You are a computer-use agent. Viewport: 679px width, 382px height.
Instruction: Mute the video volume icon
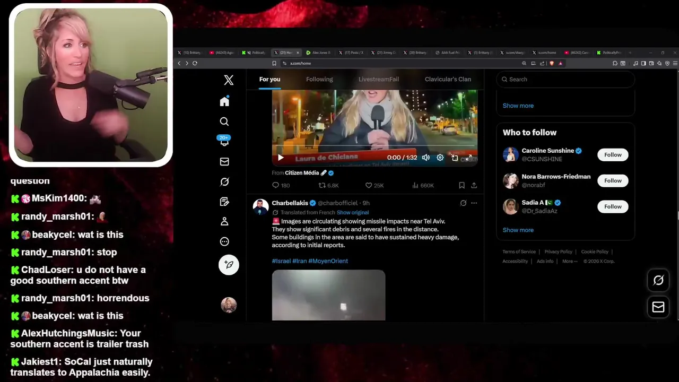(425, 158)
